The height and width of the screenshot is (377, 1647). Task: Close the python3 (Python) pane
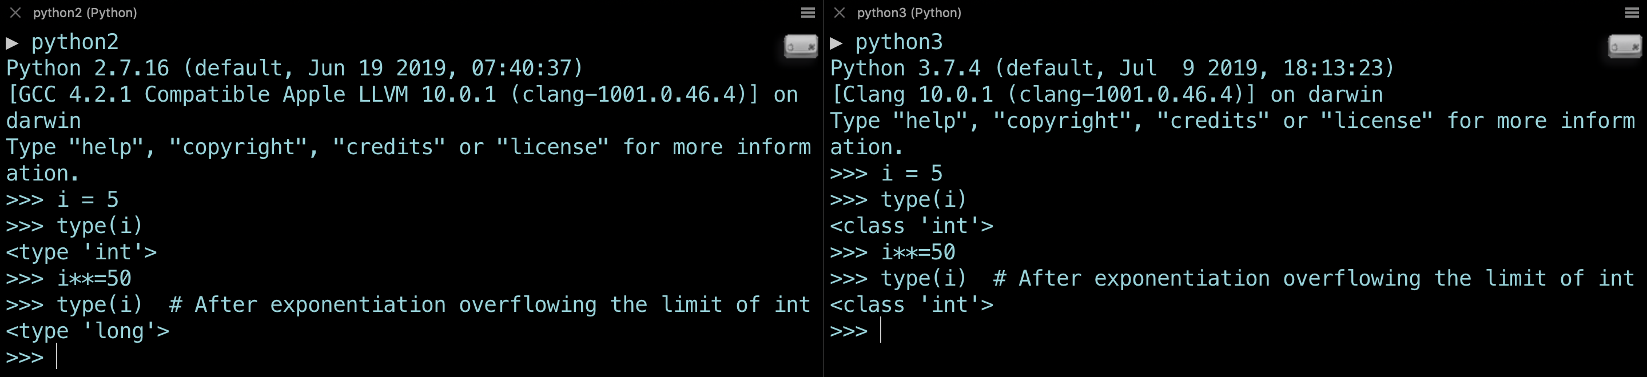840,13
